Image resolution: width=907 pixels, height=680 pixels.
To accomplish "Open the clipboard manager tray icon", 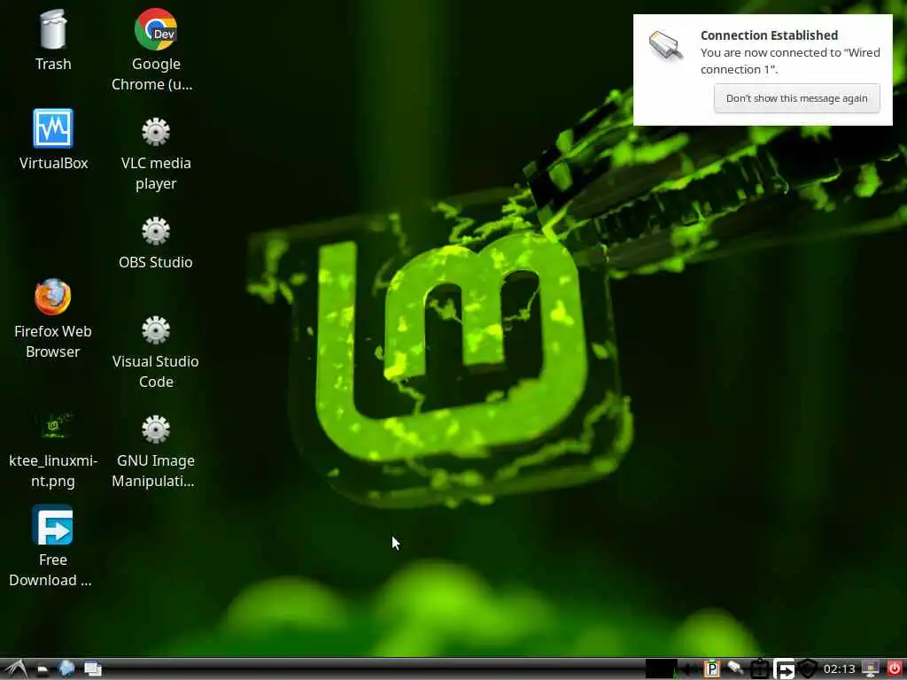I will 712,668.
